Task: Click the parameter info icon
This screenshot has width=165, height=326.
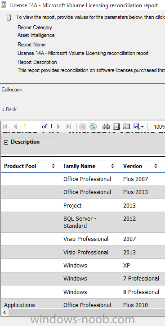Action: (9, 18)
